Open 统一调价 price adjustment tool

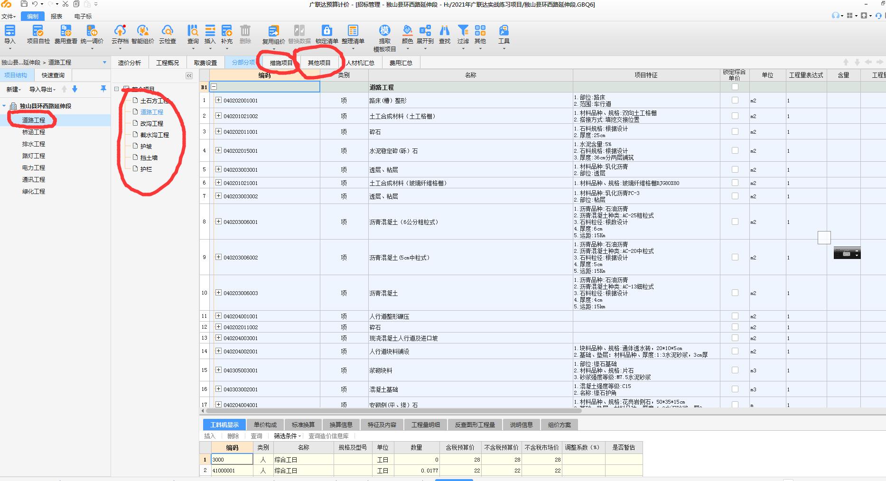pos(92,34)
